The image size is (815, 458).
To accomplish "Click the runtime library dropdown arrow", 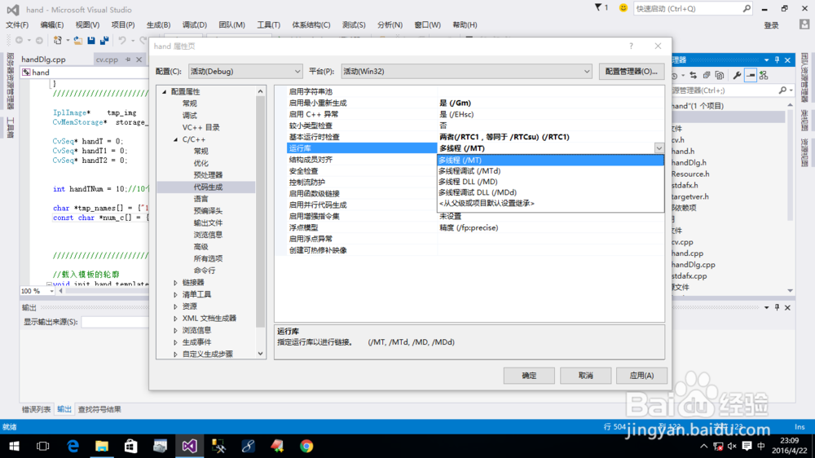I will 659,148.
